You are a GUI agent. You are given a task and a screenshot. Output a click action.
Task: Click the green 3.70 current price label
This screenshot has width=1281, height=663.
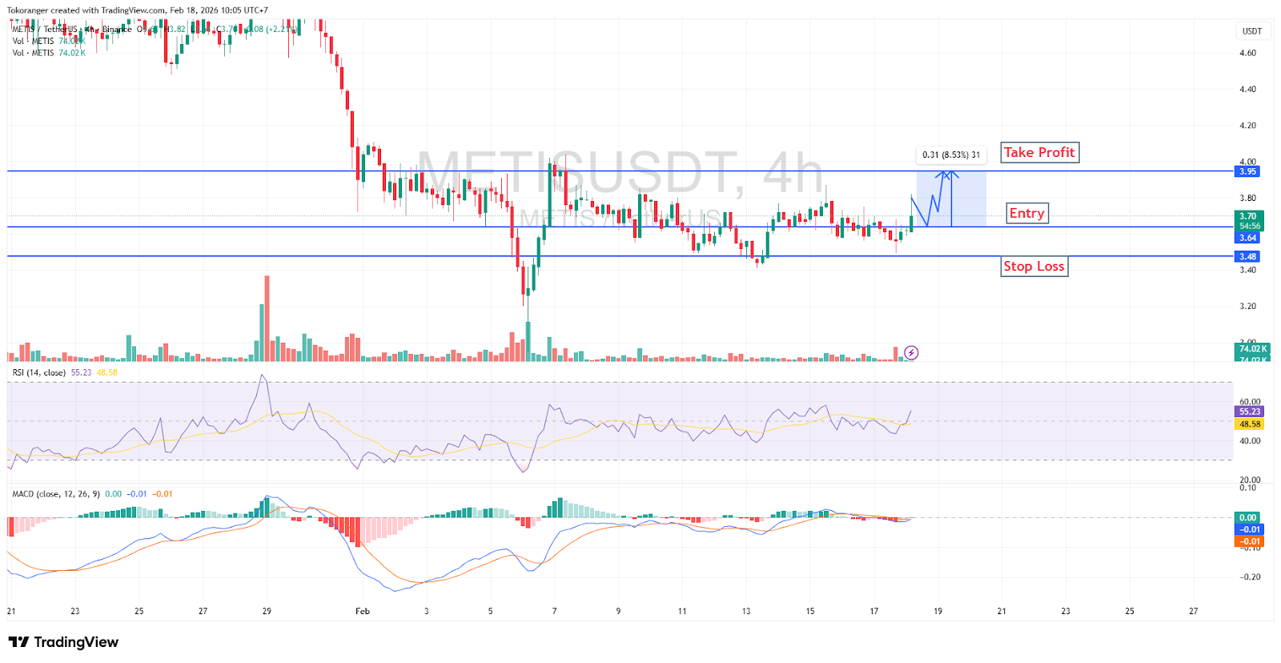coord(1248,216)
